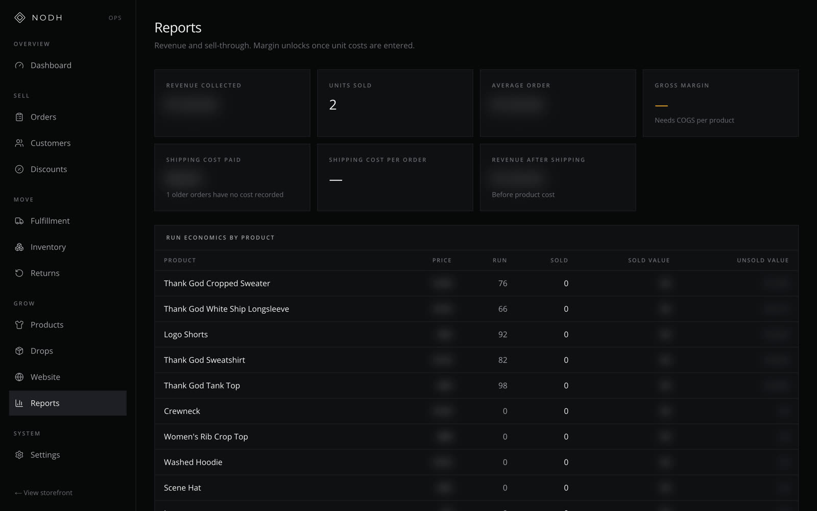Viewport: 817px width, 511px height.
Task: Select Thank God Tank Top name
Action: [x=202, y=385]
